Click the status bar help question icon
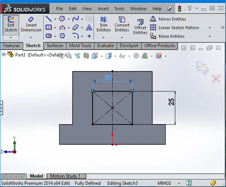The width and height of the screenshot is (226, 187). (x=189, y=183)
